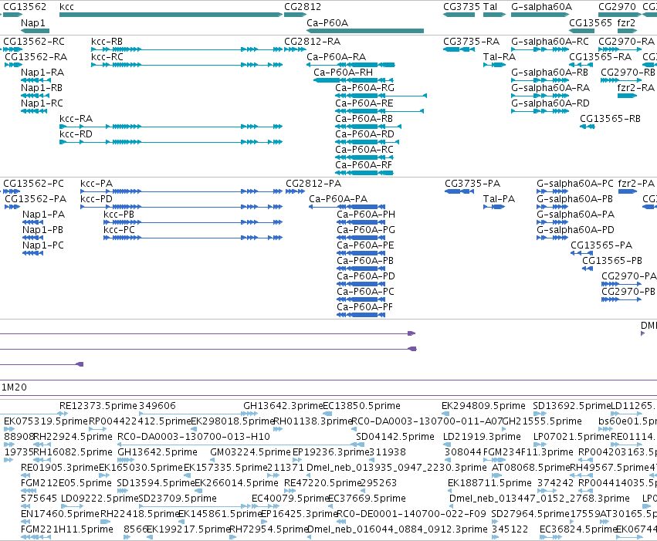Click transcript Ca-P60A-RA label
The image size is (657, 541).
[336, 57]
